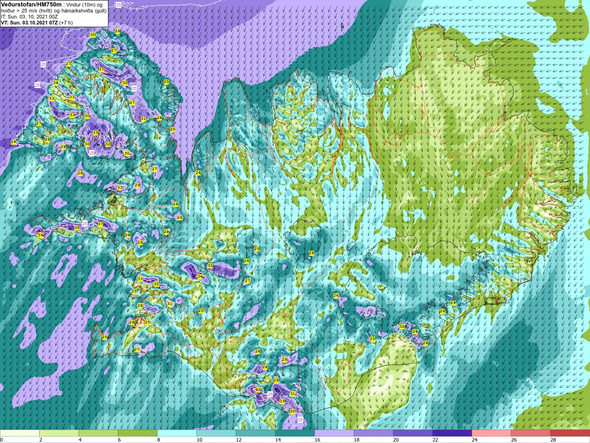Click the salmon 26–28 m/s legend swatch
The width and height of the screenshot is (590, 443).
(531, 433)
